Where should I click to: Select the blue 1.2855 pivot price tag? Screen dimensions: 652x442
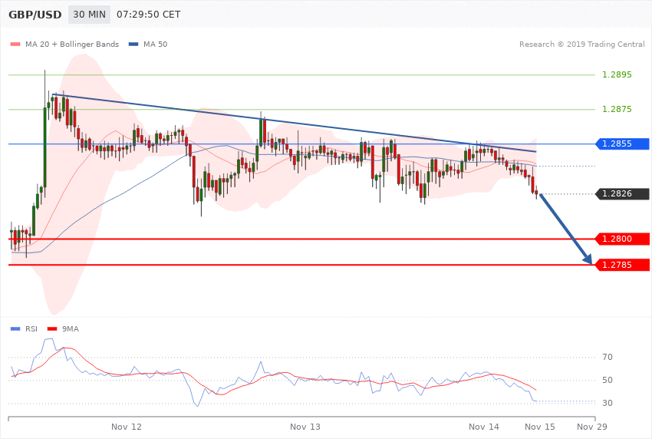[622, 143]
